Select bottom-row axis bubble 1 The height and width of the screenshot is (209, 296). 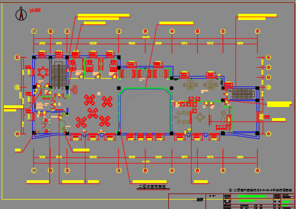tap(34, 171)
